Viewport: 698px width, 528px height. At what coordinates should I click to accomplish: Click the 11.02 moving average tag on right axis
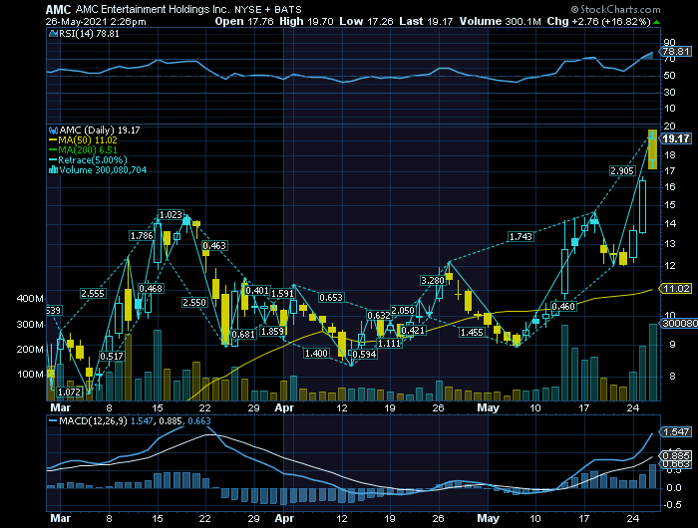676,289
